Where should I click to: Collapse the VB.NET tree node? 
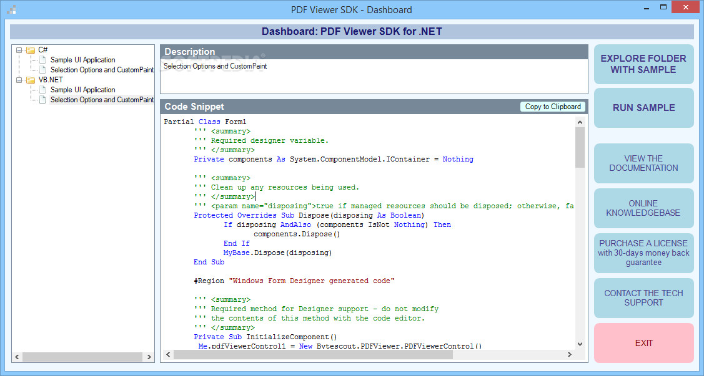coord(19,80)
